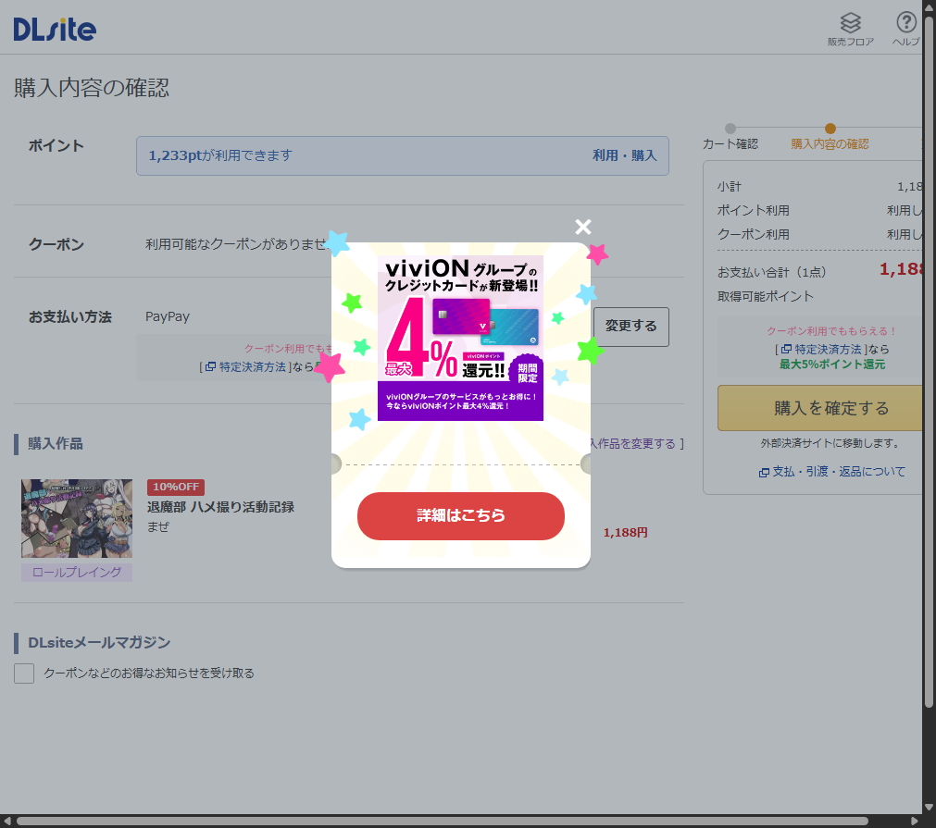Click the 最大5%ポイント還元 text
Viewport: 936px width, 828px height.
pos(832,365)
